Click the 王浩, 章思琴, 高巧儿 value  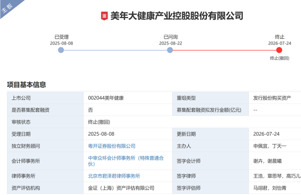(277, 176)
